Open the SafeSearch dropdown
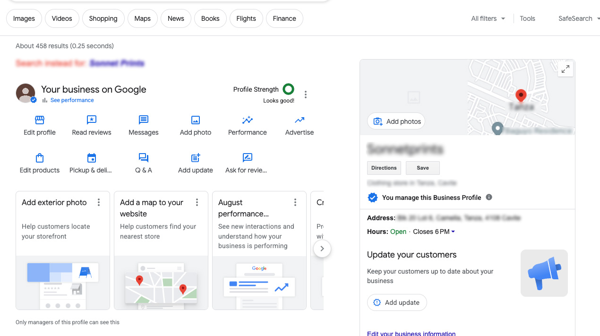Image resolution: width=600 pixels, height=336 pixels. [579, 18]
